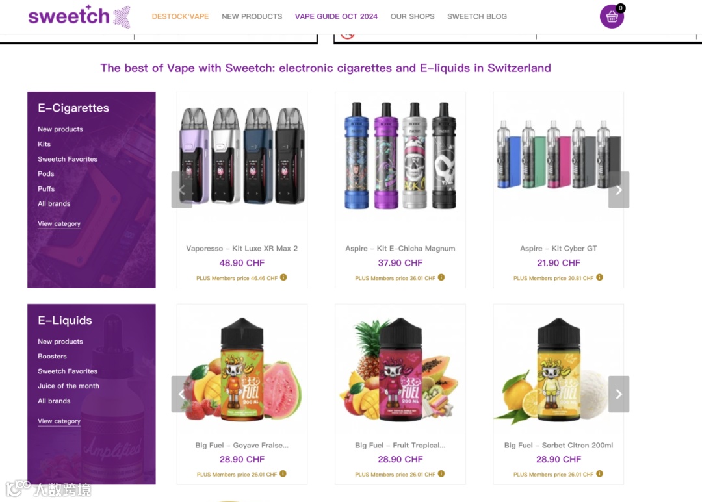Go to next E-Cigarettes carousel slide
This screenshot has height=502, width=702.
[x=619, y=190]
